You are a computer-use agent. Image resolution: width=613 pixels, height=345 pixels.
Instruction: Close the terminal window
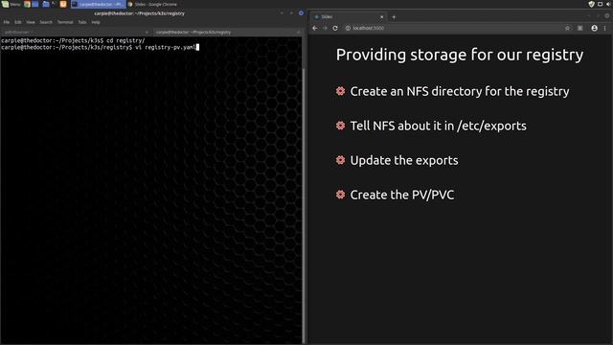[301, 13]
